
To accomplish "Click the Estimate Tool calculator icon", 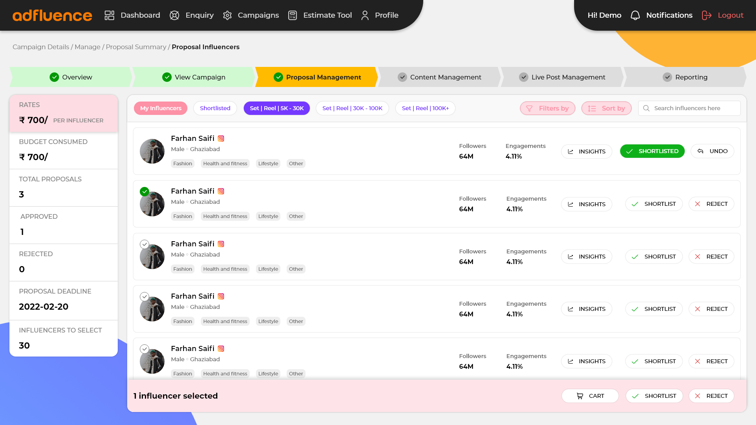I will tap(292, 15).
